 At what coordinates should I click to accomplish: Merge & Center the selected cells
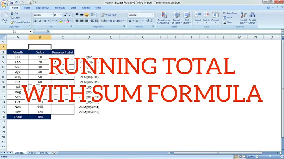coord(112,21)
